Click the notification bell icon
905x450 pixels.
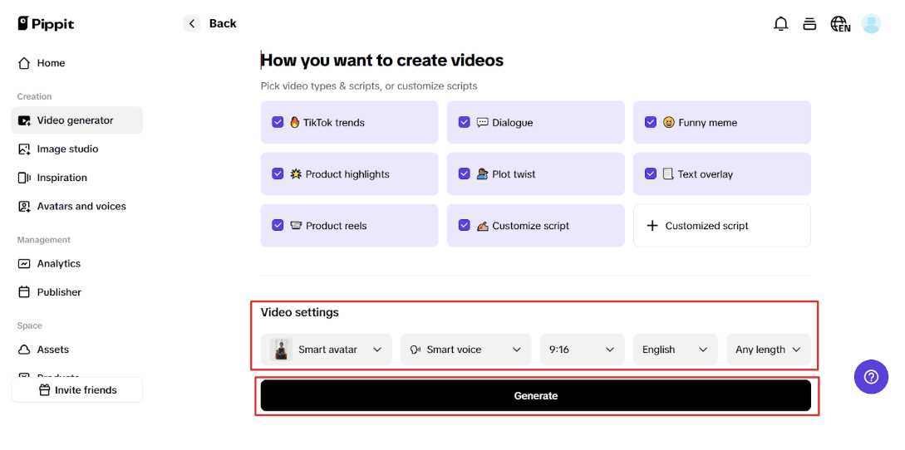tap(780, 24)
